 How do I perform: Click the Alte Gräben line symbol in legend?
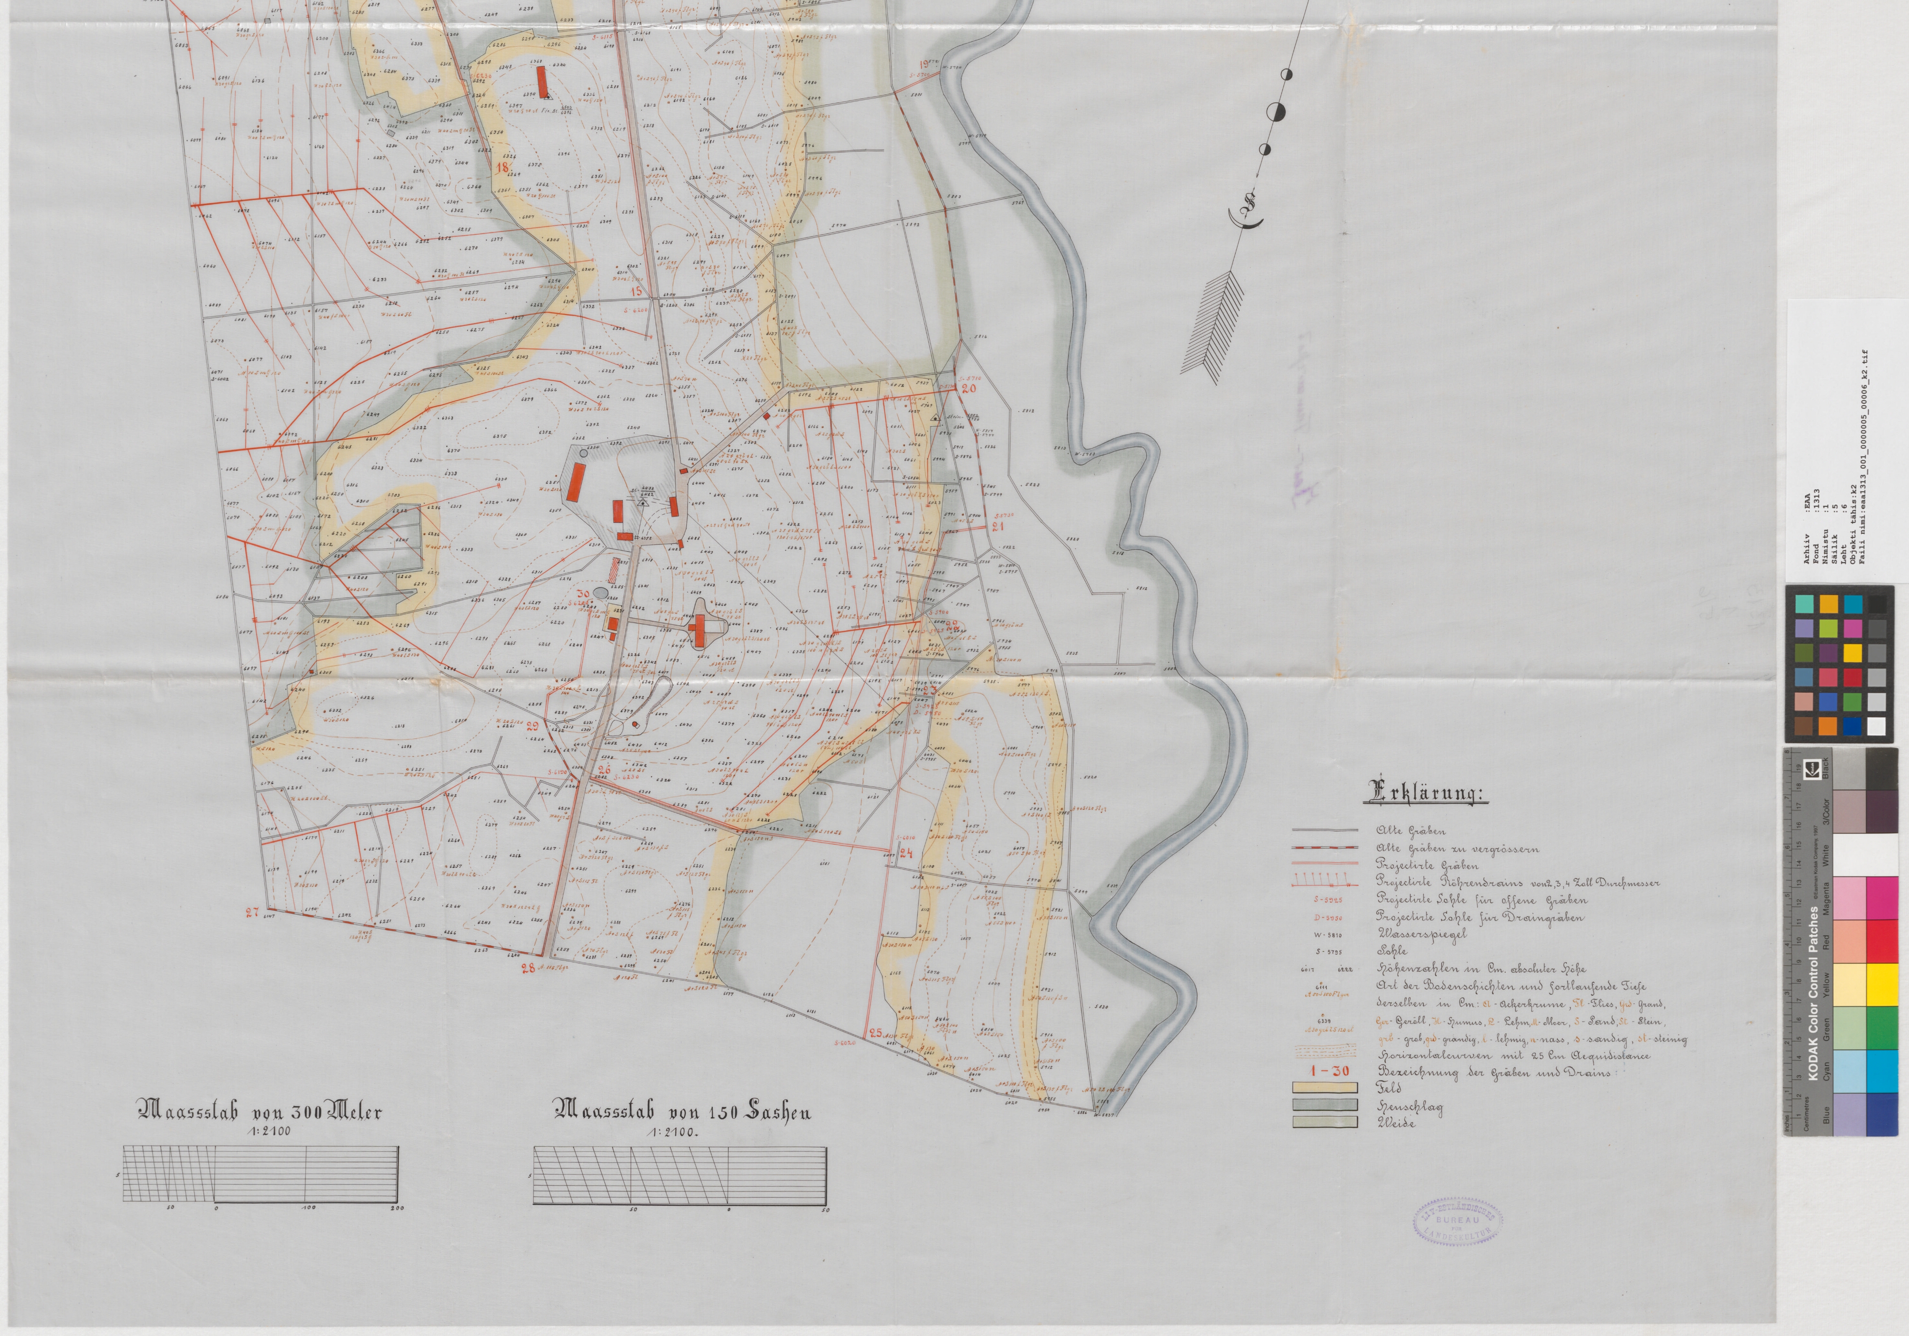(x=1324, y=831)
